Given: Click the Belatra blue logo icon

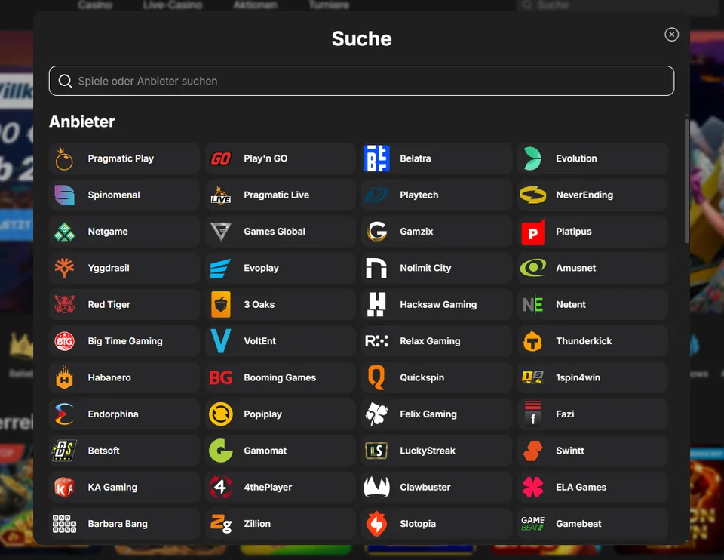Looking at the screenshot, I should tap(376, 158).
